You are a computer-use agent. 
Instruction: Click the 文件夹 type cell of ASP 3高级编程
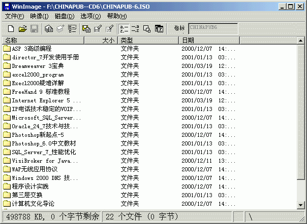coord(130,49)
